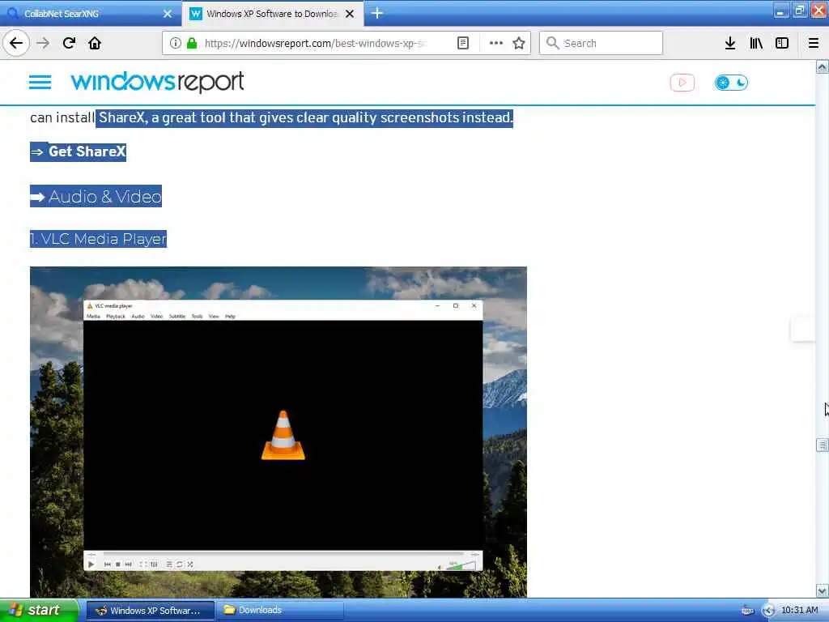829x622 pixels.
Task: Click the browser Search box
Action: coord(601,43)
